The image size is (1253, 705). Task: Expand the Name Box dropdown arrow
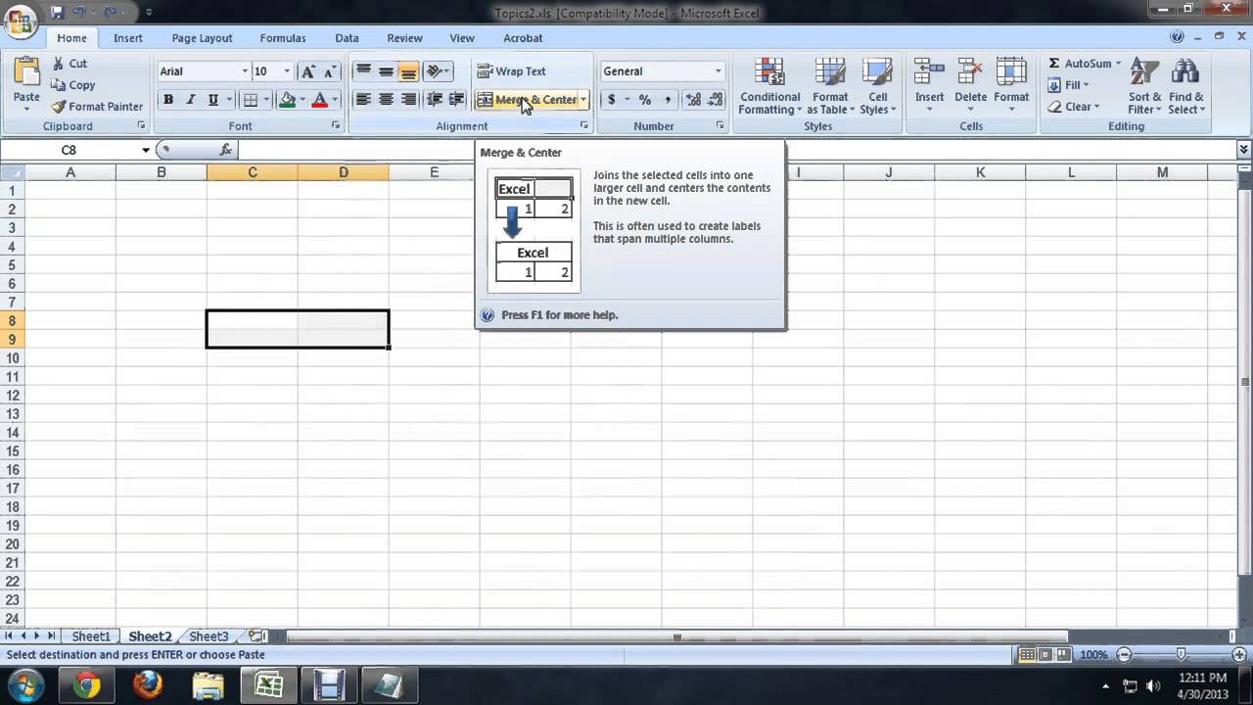146,150
